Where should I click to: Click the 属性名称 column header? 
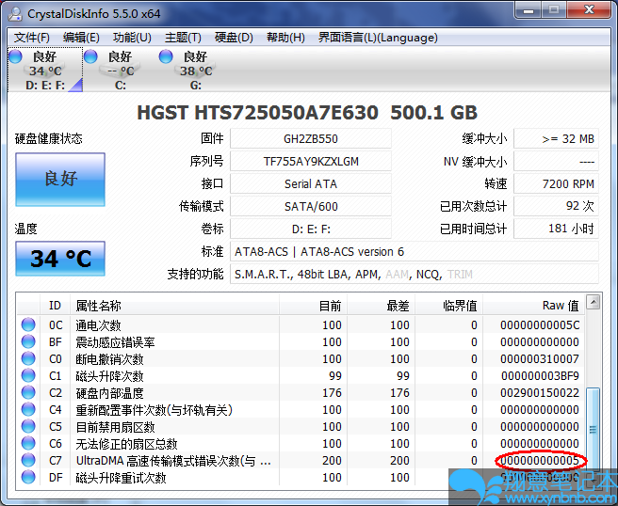(174, 306)
